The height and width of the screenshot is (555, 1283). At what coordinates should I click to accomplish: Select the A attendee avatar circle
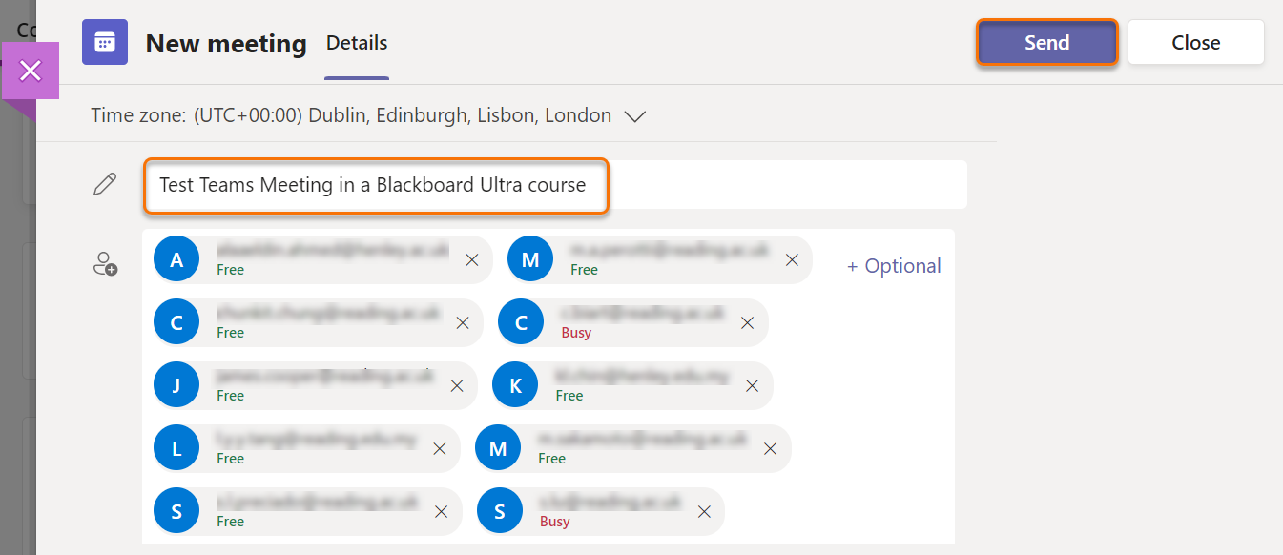pos(176,259)
